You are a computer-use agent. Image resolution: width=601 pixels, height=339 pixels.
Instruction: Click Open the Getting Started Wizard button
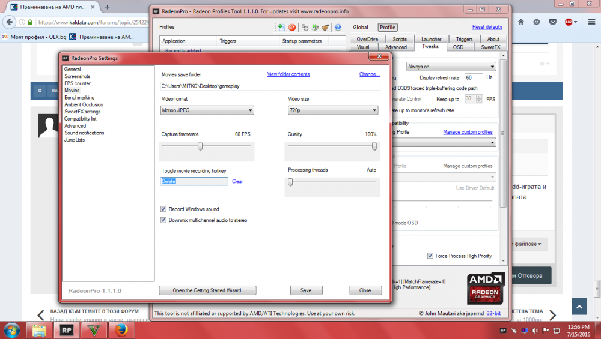click(x=207, y=290)
